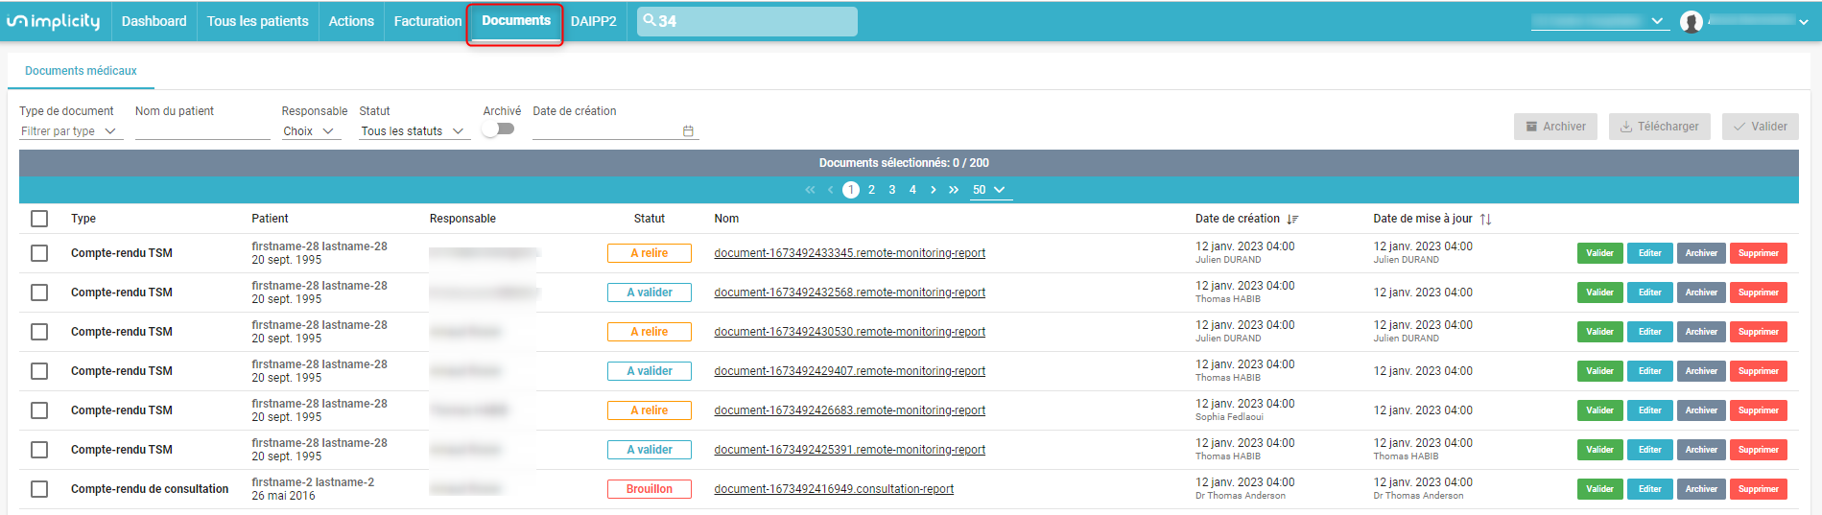Check the row for document-1673492425391
1822x515 pixels.
tap(39, 450)
